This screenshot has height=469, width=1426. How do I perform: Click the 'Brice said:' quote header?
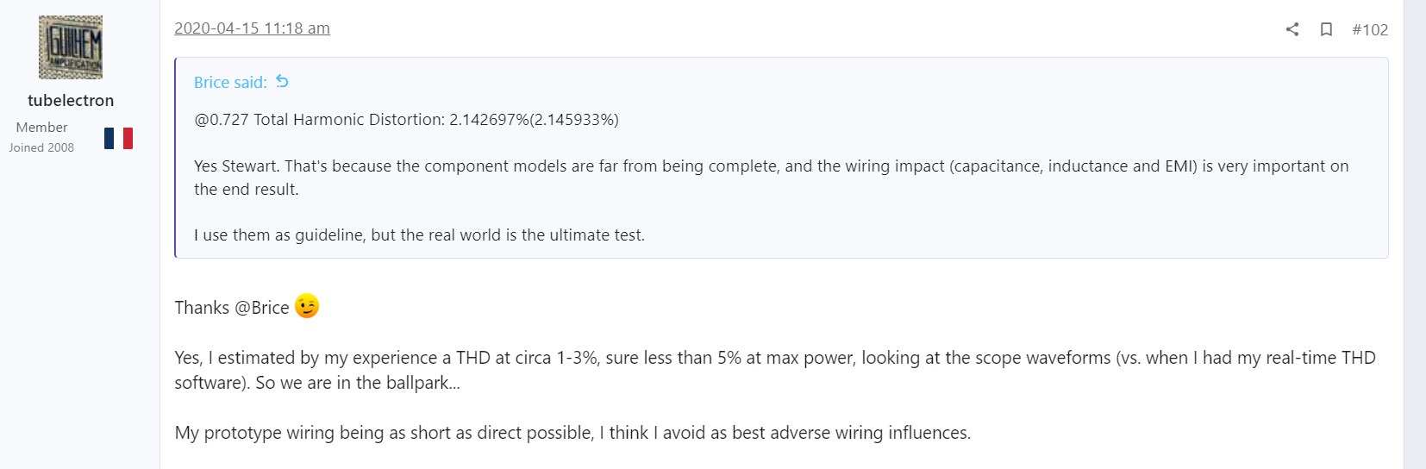(230, 82)
